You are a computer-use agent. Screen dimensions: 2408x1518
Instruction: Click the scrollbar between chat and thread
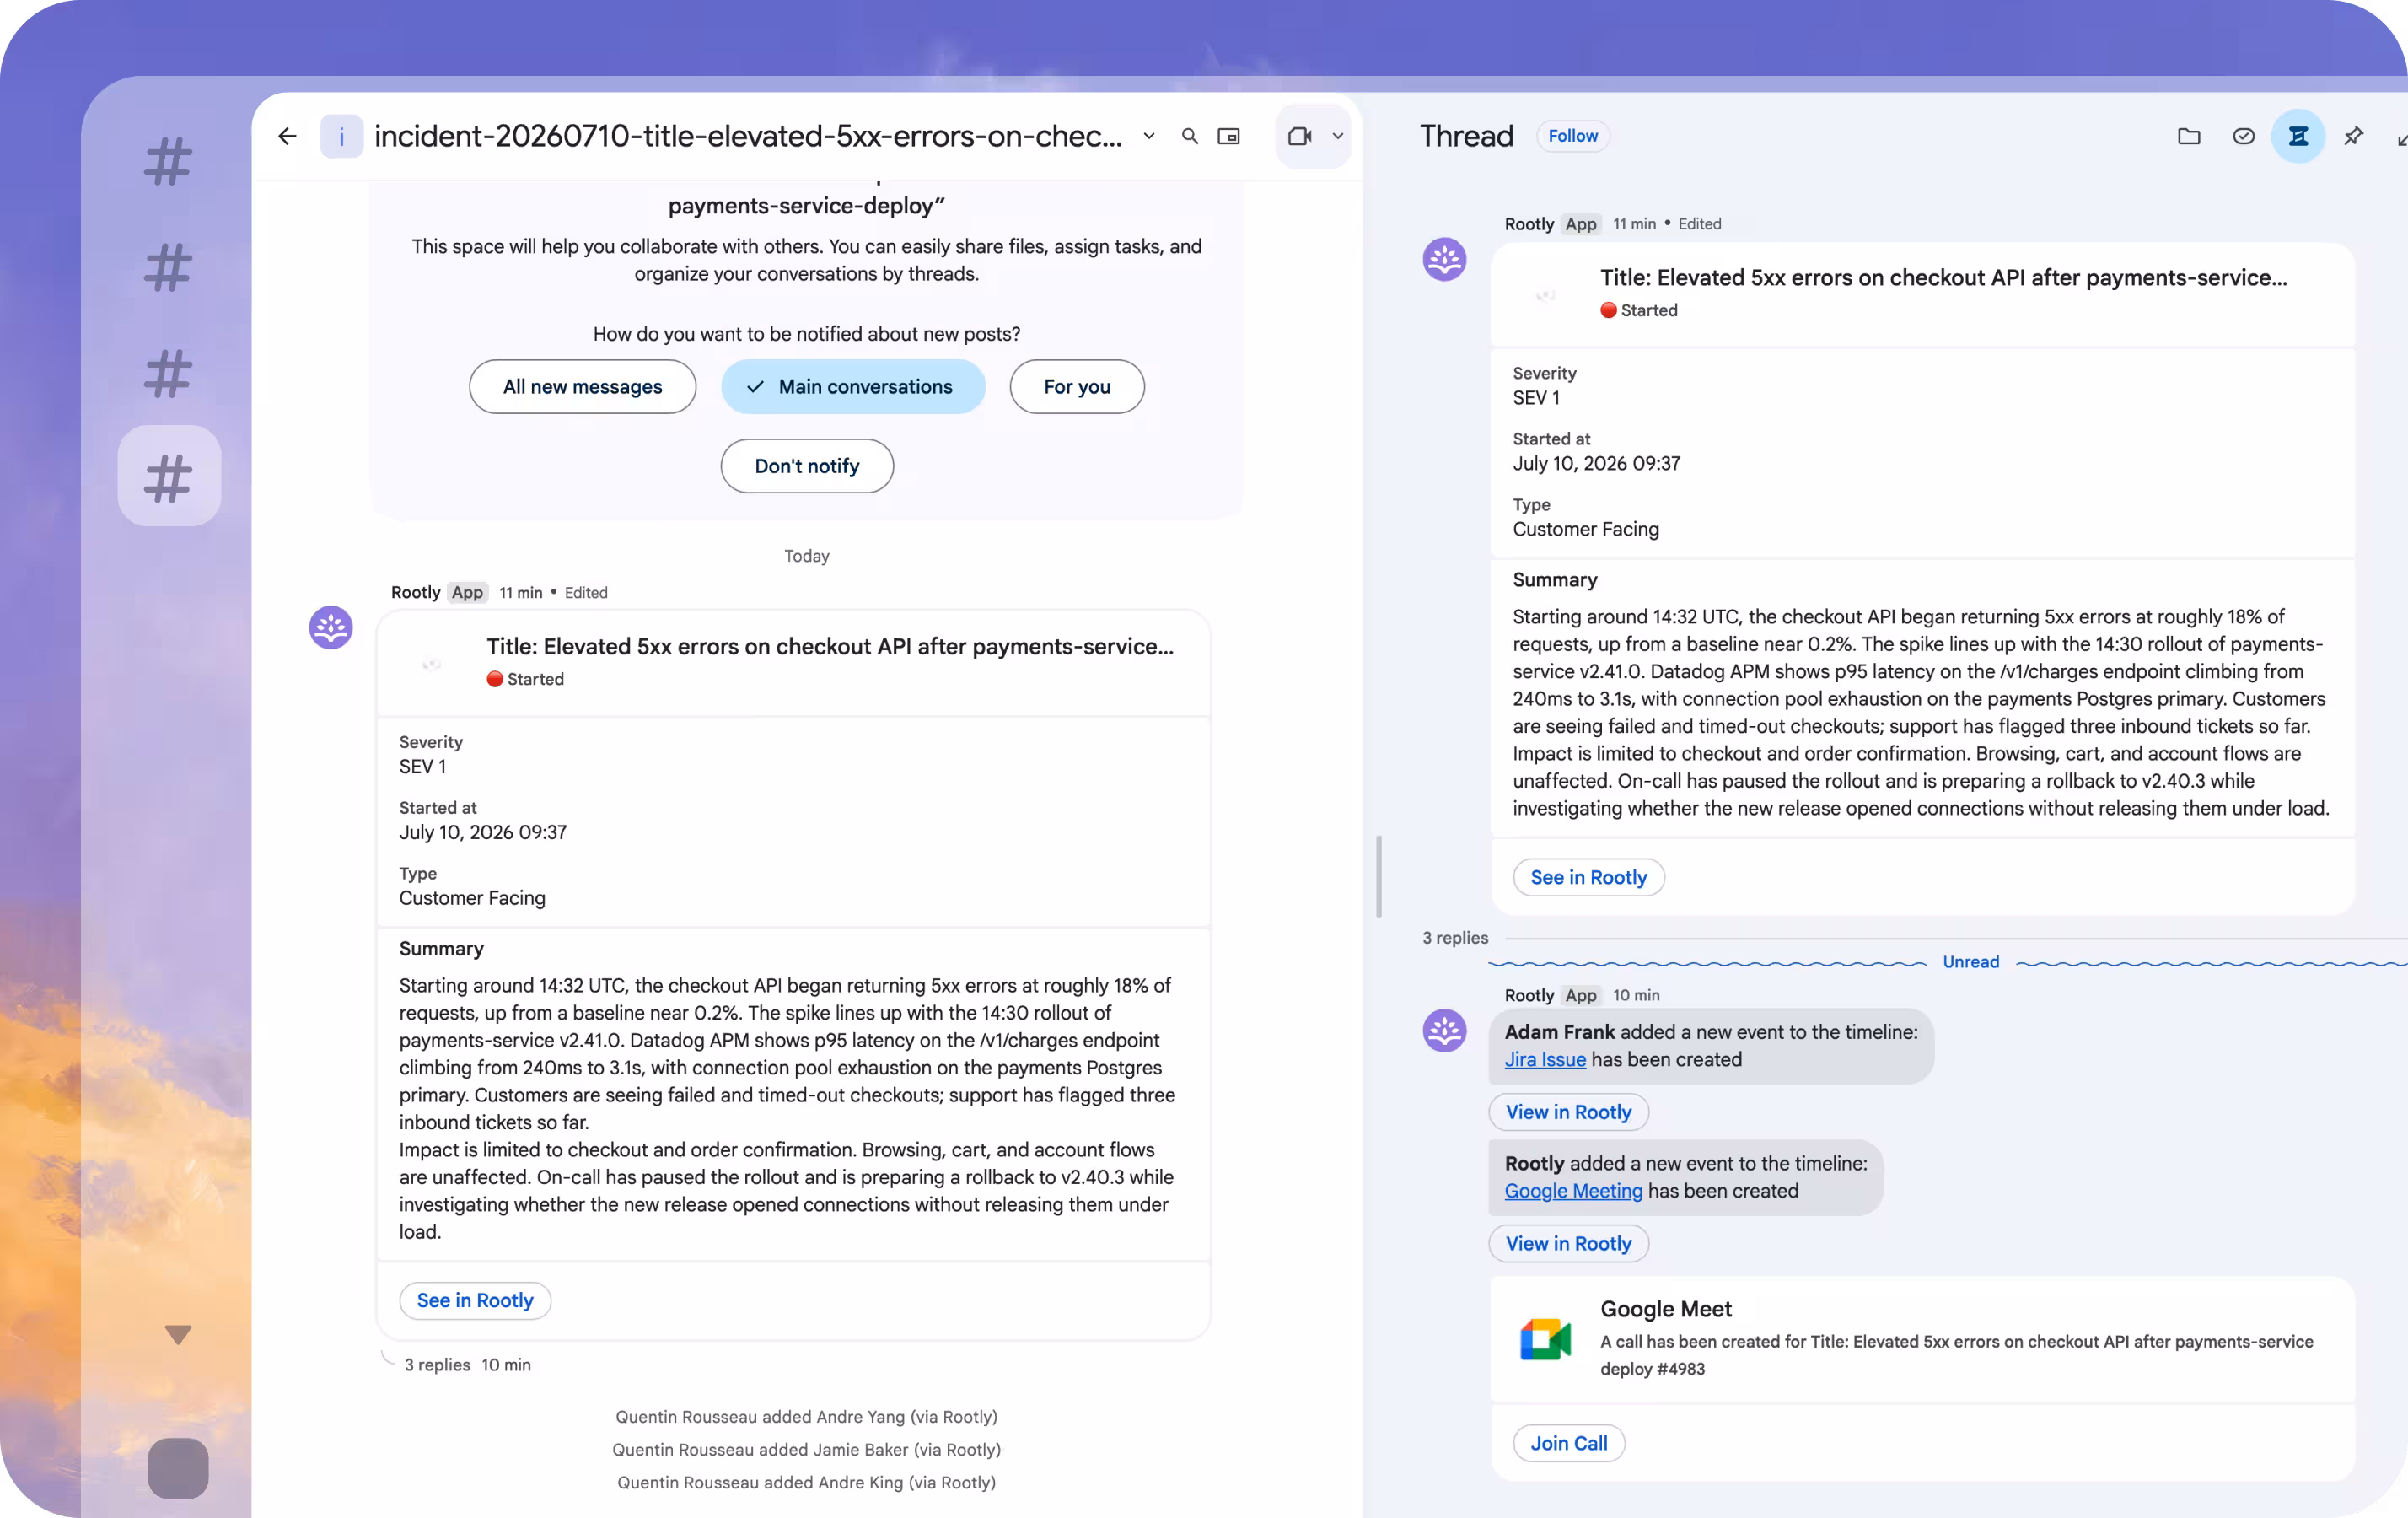(1379, 877)
